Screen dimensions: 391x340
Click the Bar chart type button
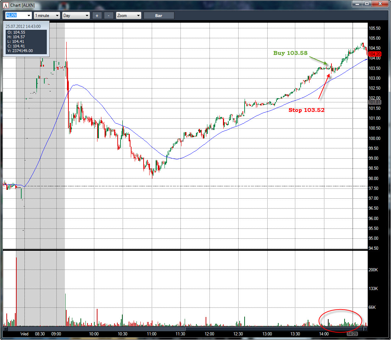158,16
